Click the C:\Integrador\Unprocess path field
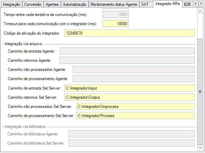This screenshot has height=153, width=205. (135, 107)
